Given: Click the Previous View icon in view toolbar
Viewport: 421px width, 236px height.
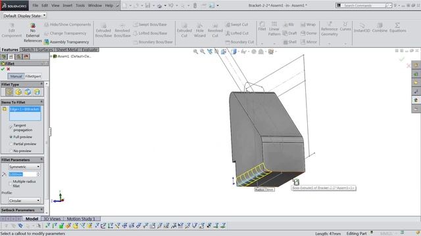Looking at the screenshot, I should [210, 52].
